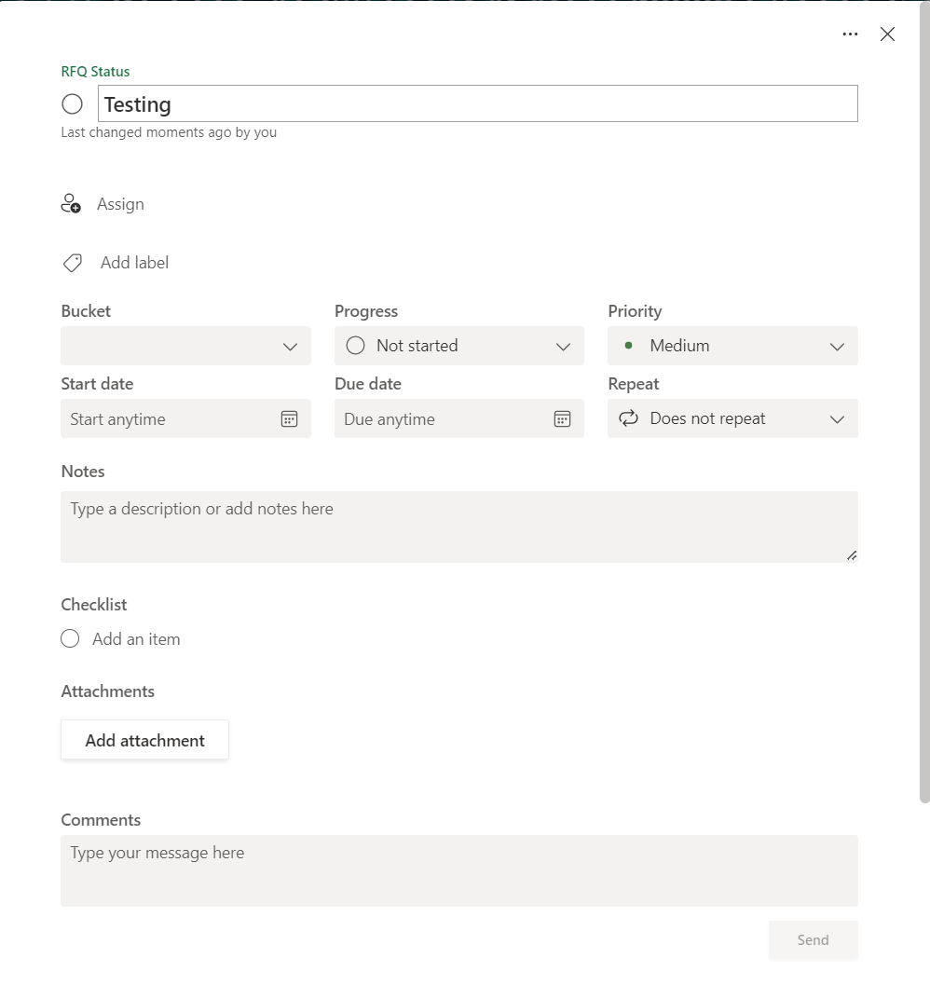Click the Add attachment button

point(144,740)
